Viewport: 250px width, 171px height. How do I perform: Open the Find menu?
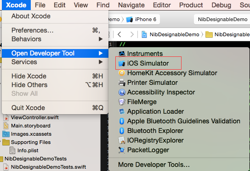[x=103, y=5]
